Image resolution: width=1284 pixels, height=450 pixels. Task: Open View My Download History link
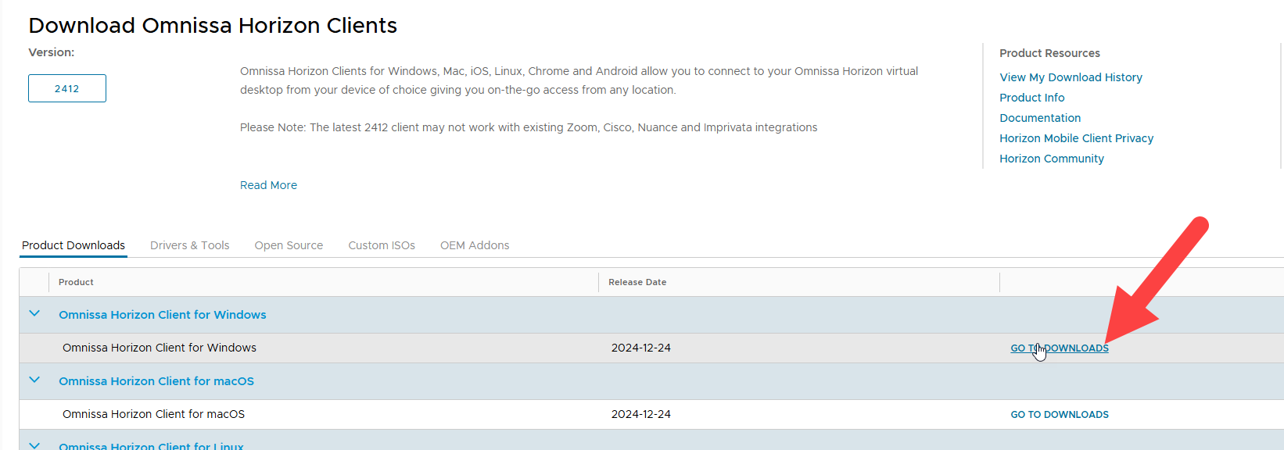pos(1071,77)
